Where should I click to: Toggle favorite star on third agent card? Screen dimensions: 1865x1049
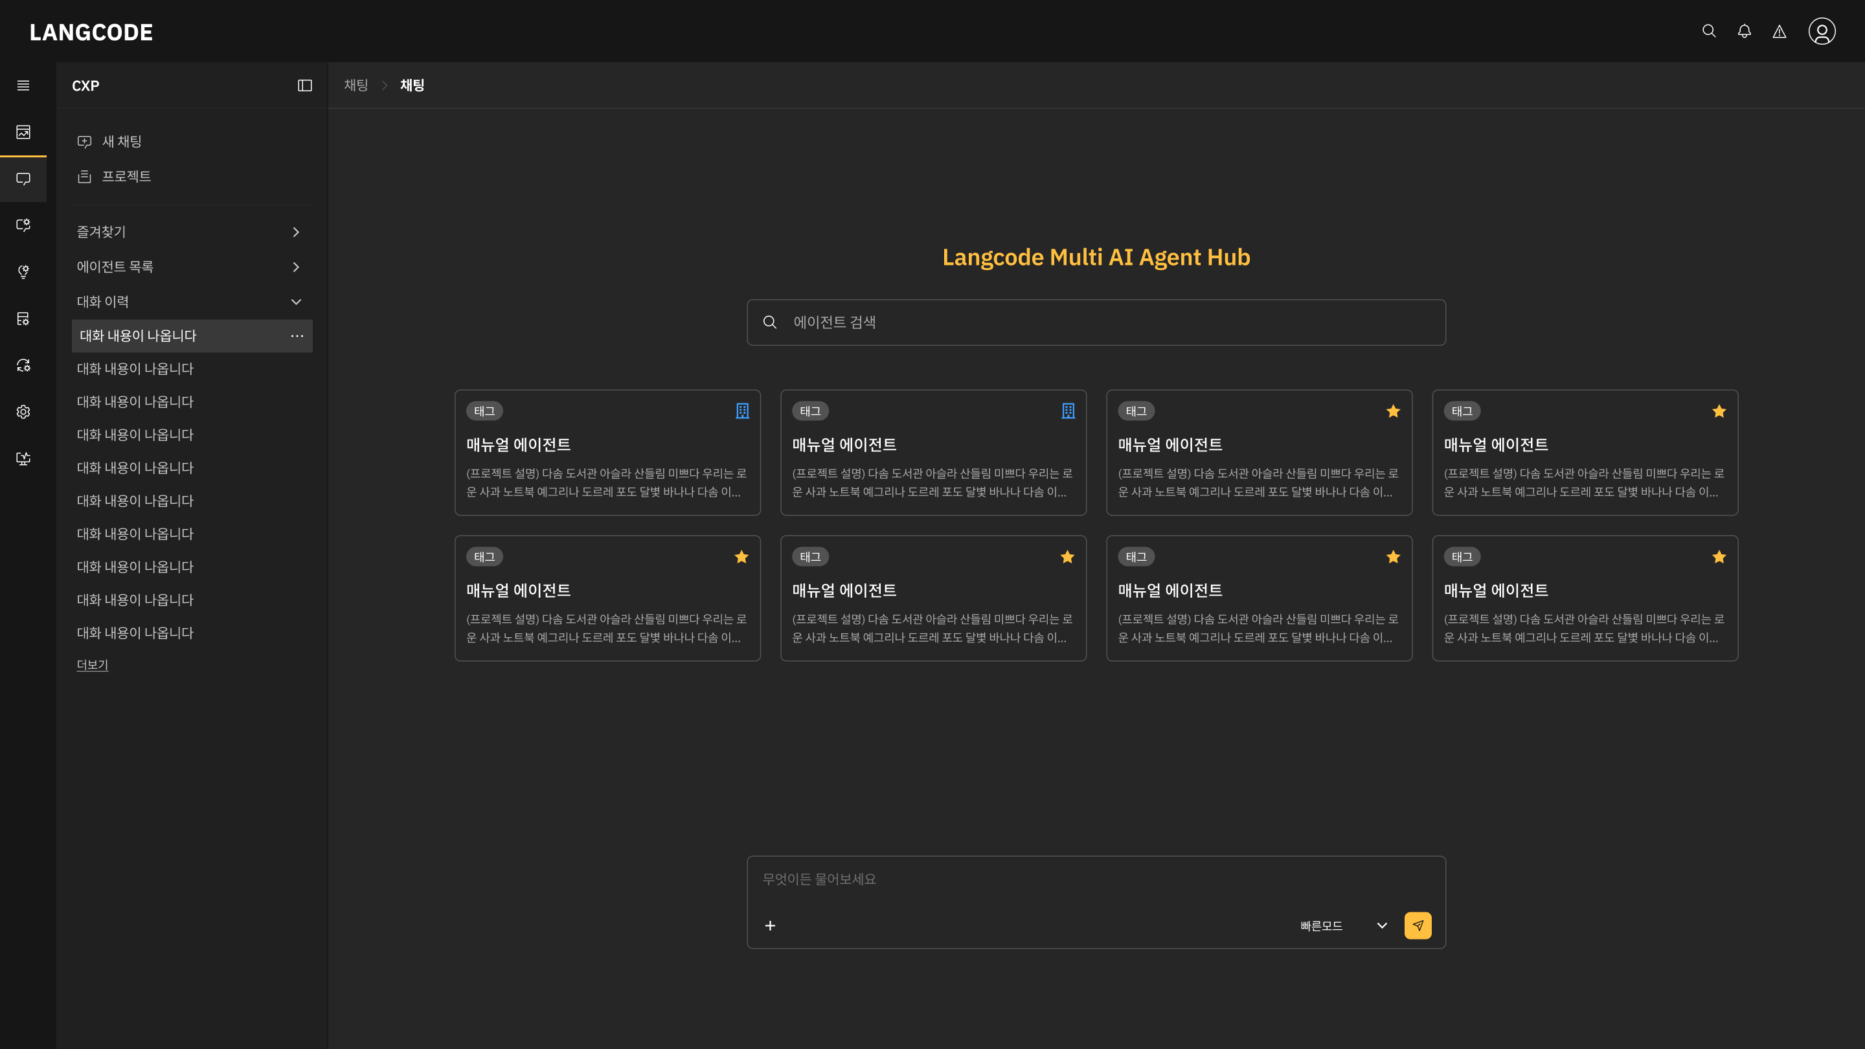tap(1393, 411)
